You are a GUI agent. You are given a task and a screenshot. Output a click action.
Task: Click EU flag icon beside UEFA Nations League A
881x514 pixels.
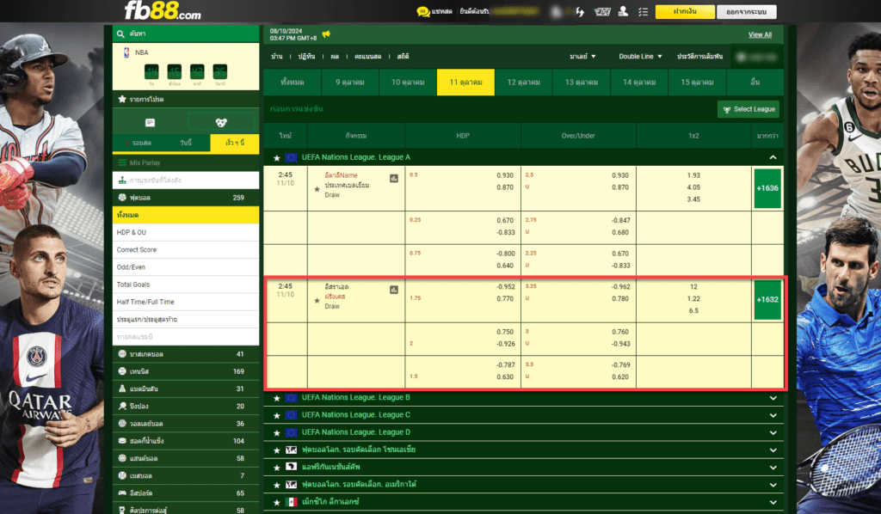point(291,157)
